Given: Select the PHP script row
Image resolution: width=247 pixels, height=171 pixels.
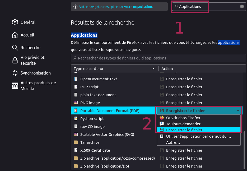Looking at the screenshot, I should pos(157,87).
